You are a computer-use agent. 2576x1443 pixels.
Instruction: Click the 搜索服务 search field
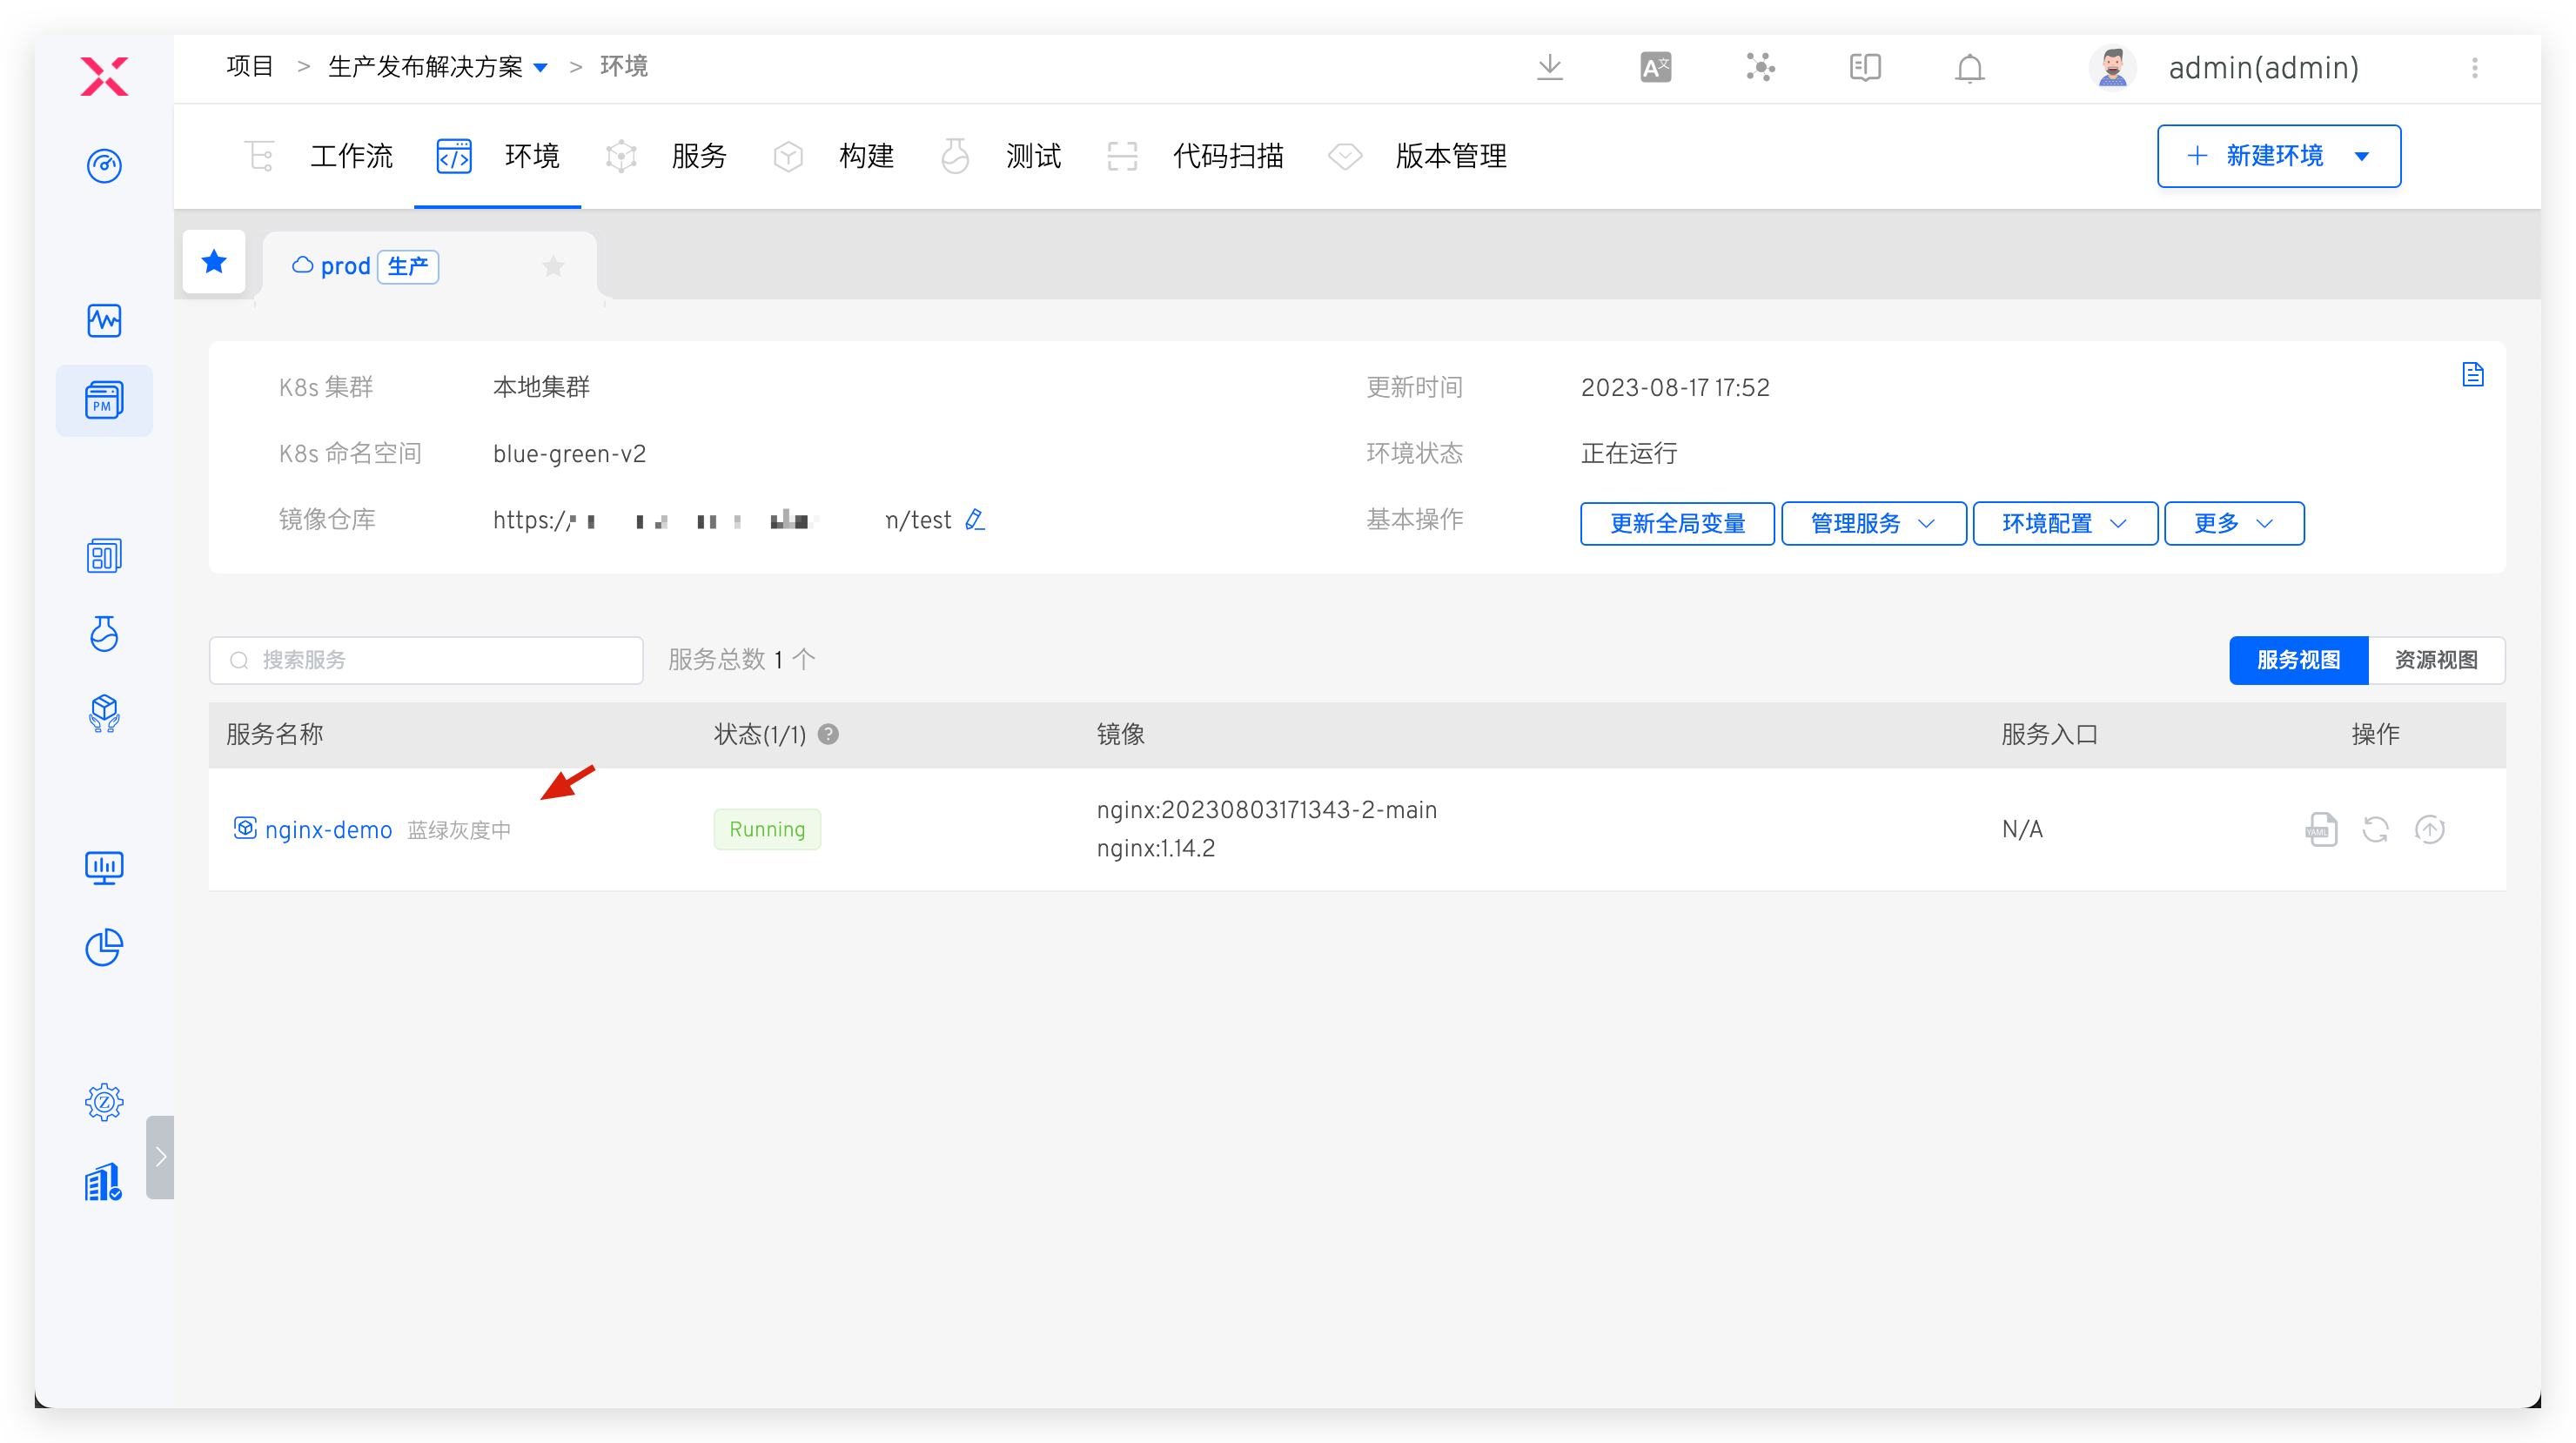click(440, 660)
